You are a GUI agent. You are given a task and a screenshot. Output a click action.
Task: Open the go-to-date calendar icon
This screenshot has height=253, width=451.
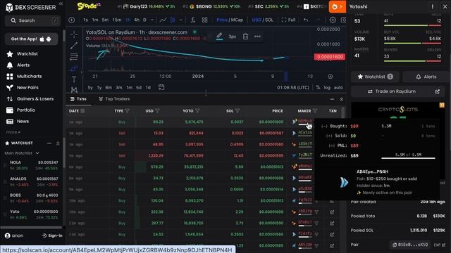(x=161, y=87)
